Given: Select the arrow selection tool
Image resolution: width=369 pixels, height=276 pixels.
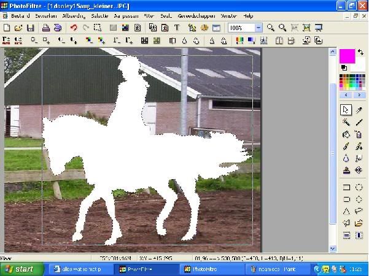Looking at the screenshot, I should tap(346, 110).
